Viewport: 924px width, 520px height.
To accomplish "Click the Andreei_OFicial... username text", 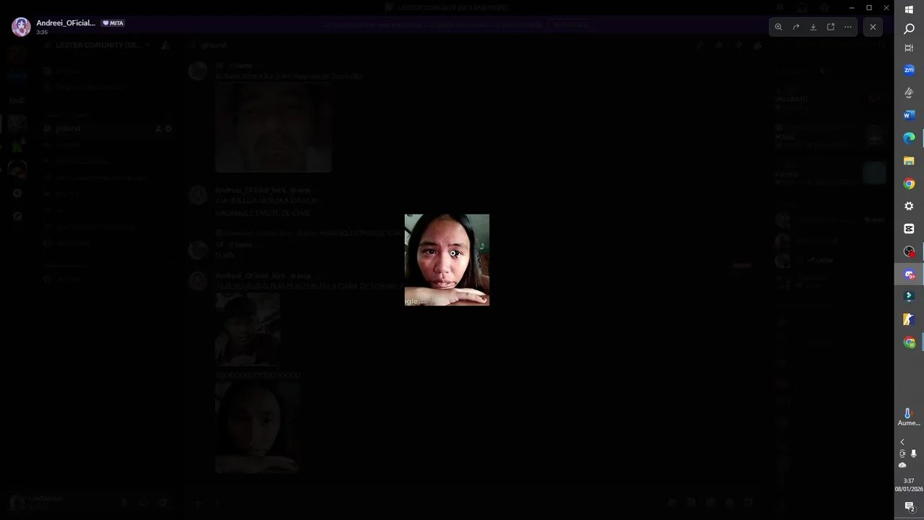I will [66, 23].
